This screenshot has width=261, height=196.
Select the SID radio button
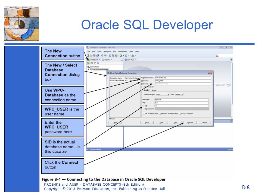144,106
